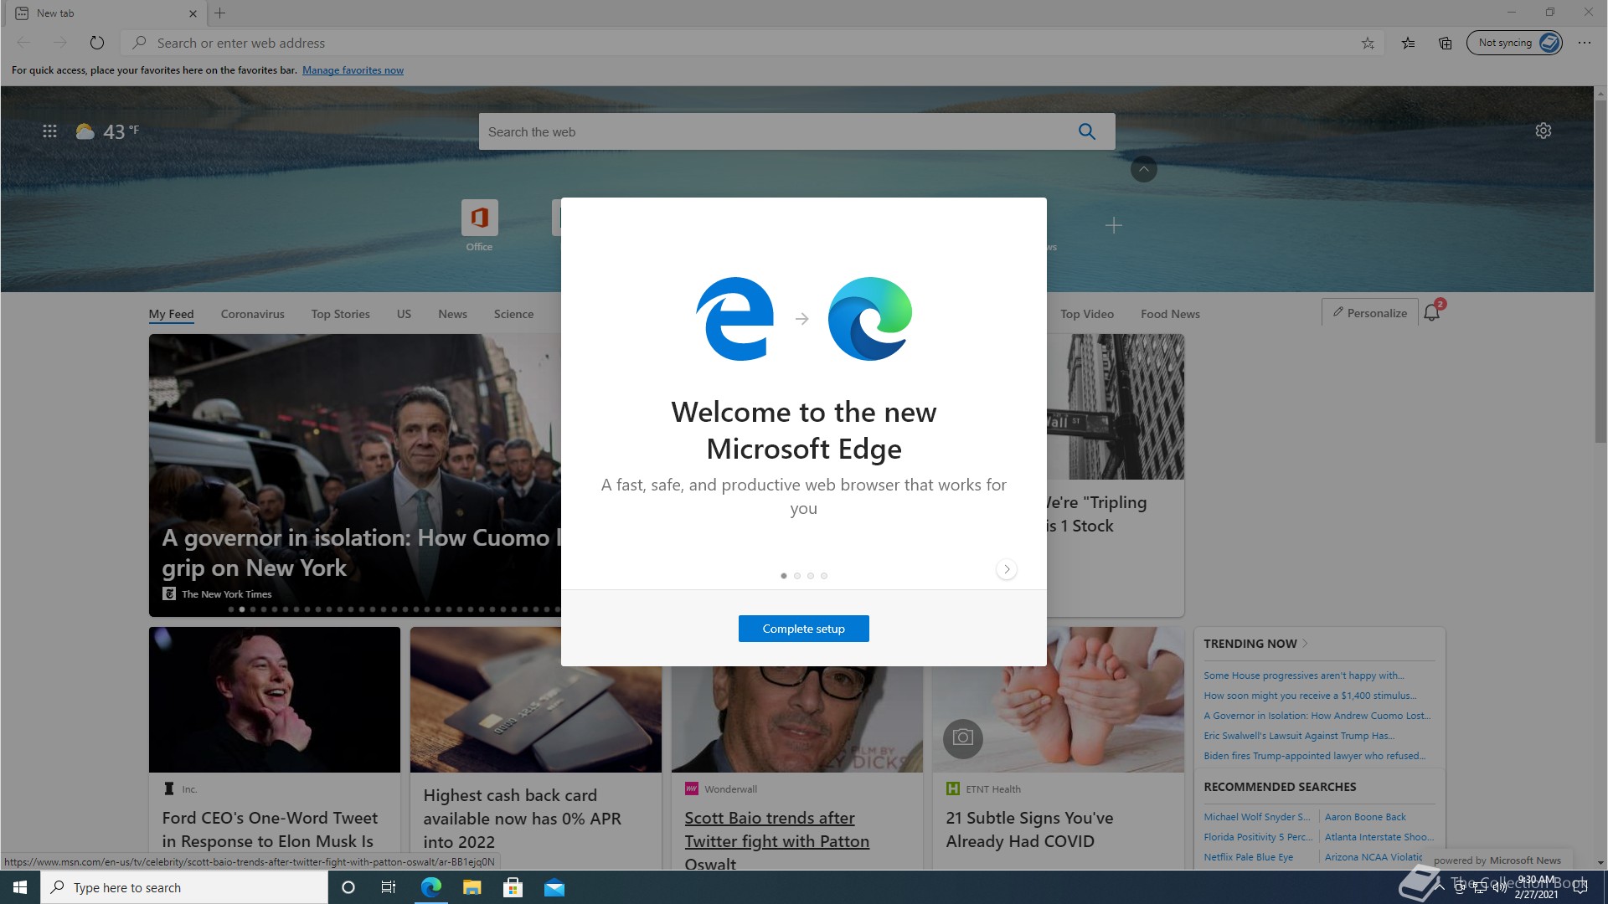The height and width of the screenshot is (904, 1608).
Task: Open the app launcher grid icon
Action: 49,131
